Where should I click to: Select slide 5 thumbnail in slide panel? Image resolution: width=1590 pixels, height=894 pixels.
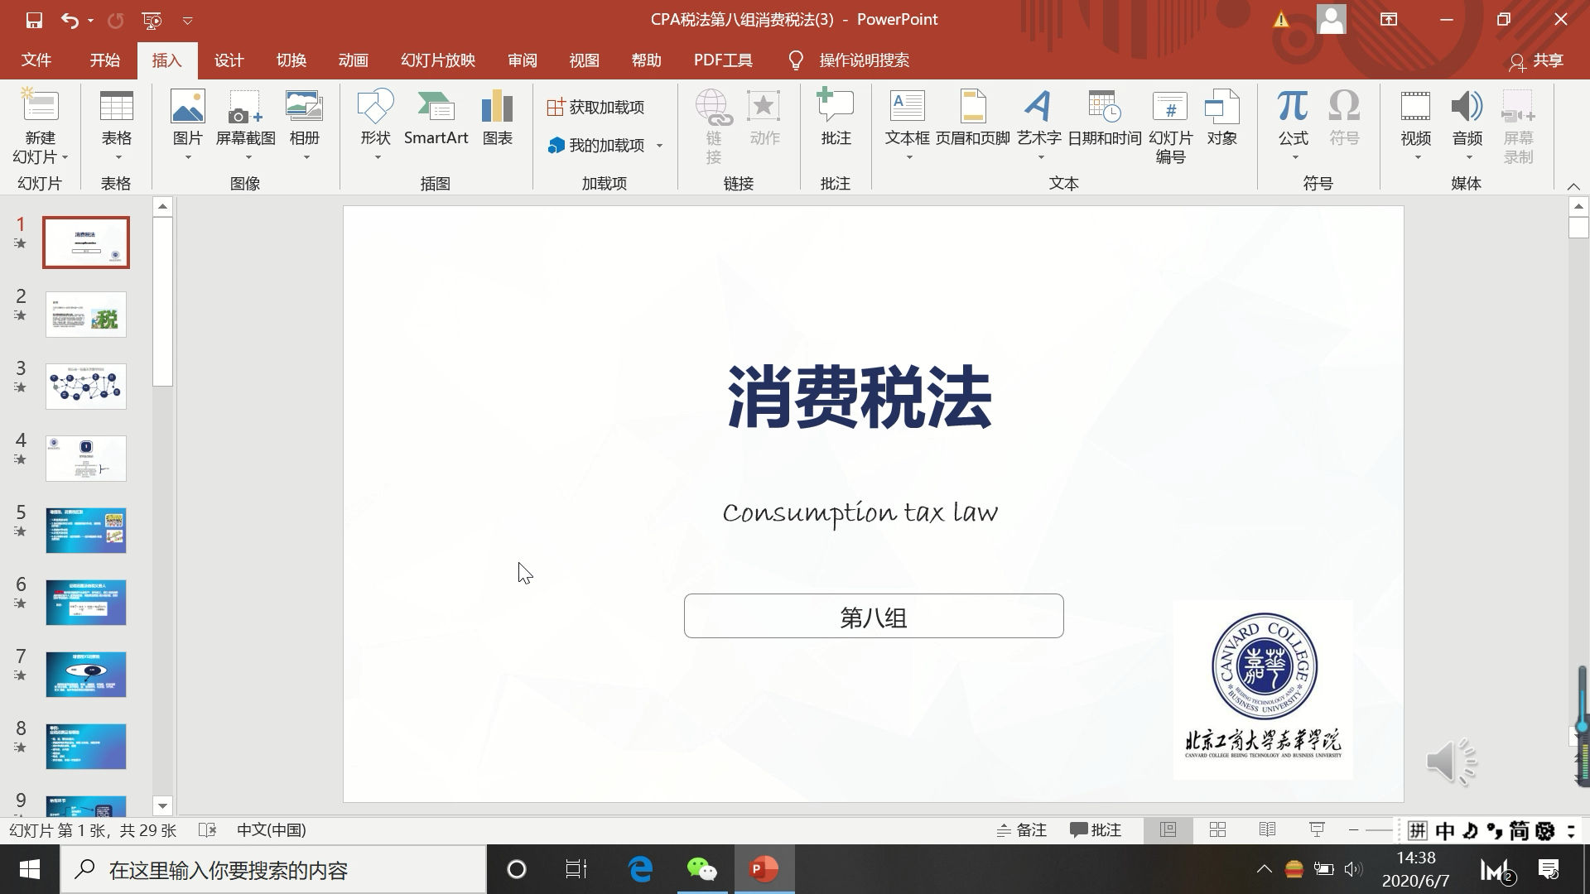(85, 530)
